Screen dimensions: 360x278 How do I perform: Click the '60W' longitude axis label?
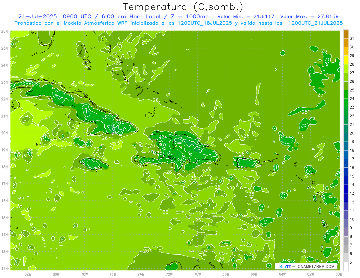click(x=339, y=274)
